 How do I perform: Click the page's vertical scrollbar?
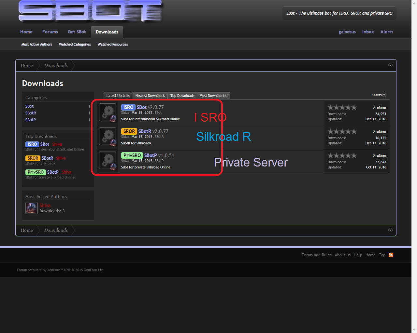(414, 166)
